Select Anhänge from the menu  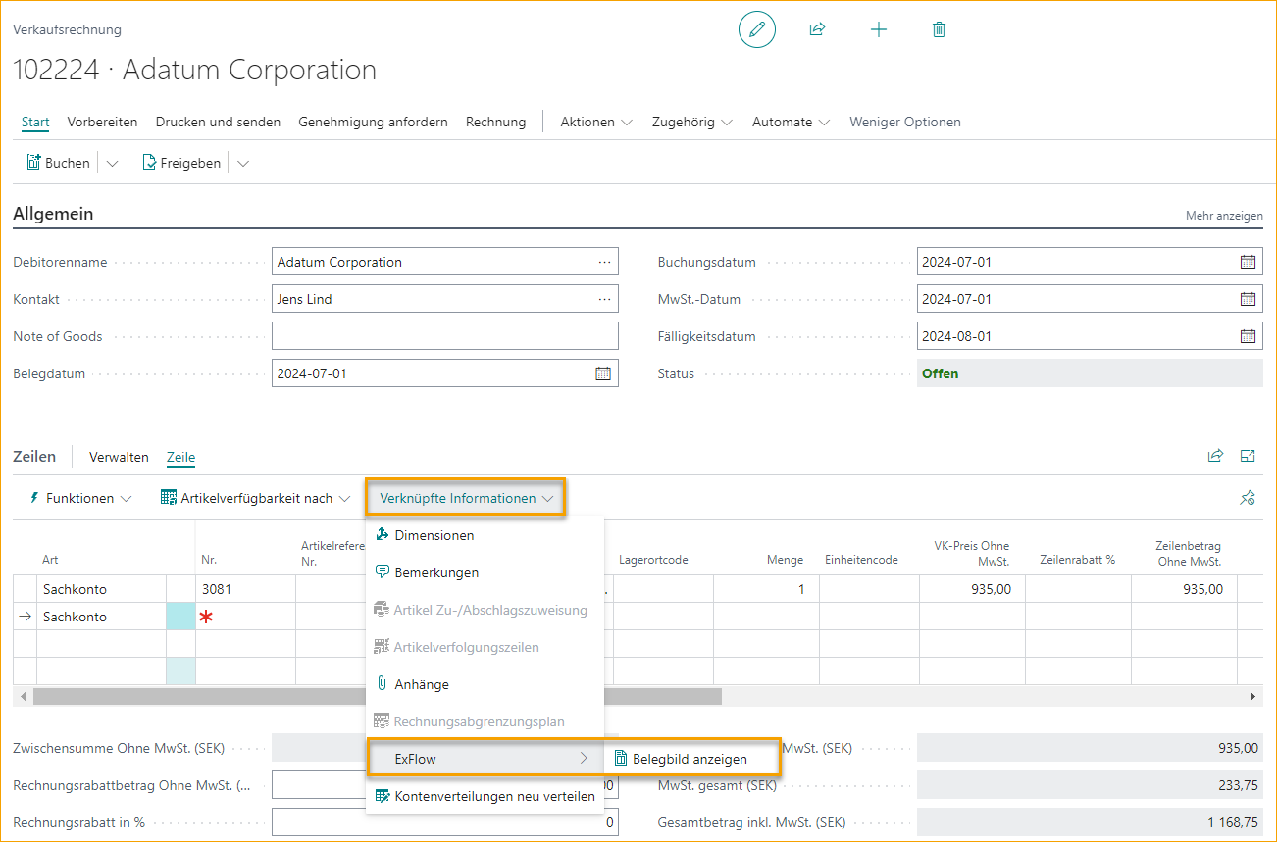coord(485,684)
